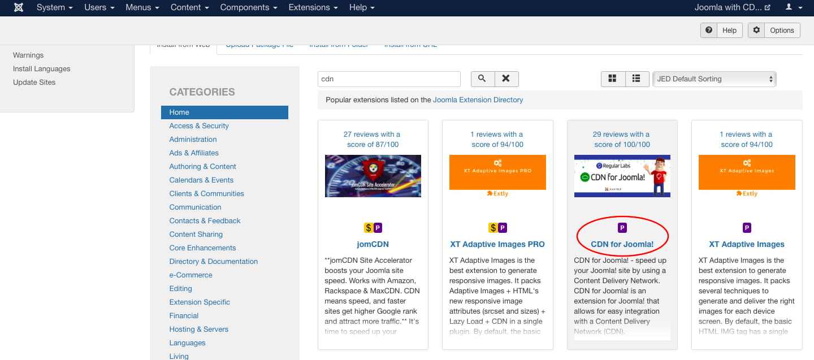The width and height of the screenshot is (814, 360).
Task: Select the Home category
Action: [224, 112]
